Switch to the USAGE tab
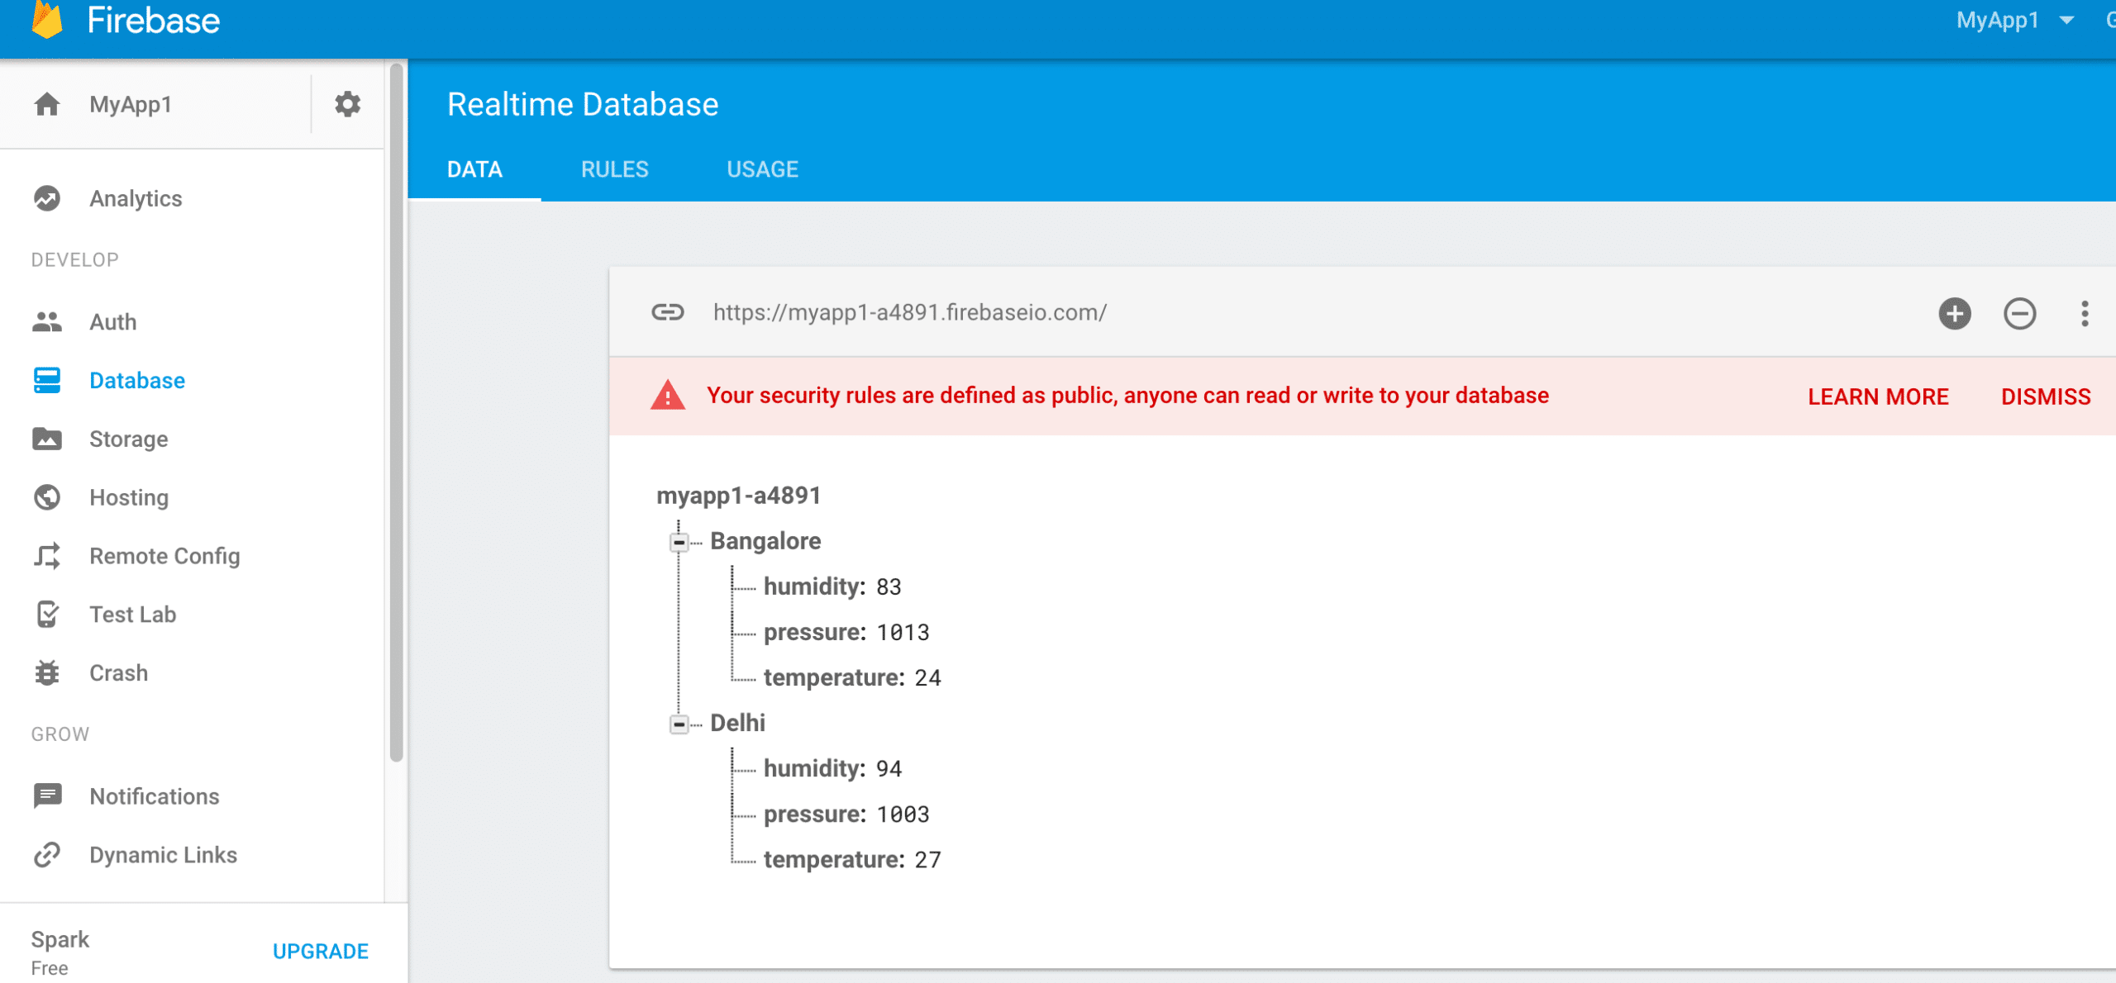The height and width of the screenshot is (983, 2116). [762, 169]
